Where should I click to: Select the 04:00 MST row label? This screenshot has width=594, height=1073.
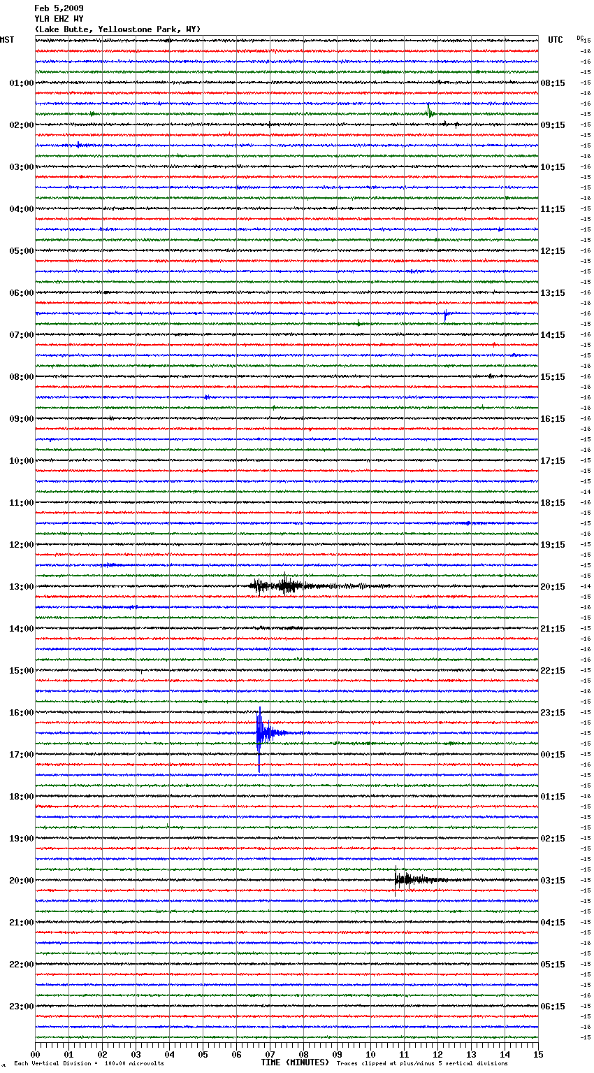21,209
